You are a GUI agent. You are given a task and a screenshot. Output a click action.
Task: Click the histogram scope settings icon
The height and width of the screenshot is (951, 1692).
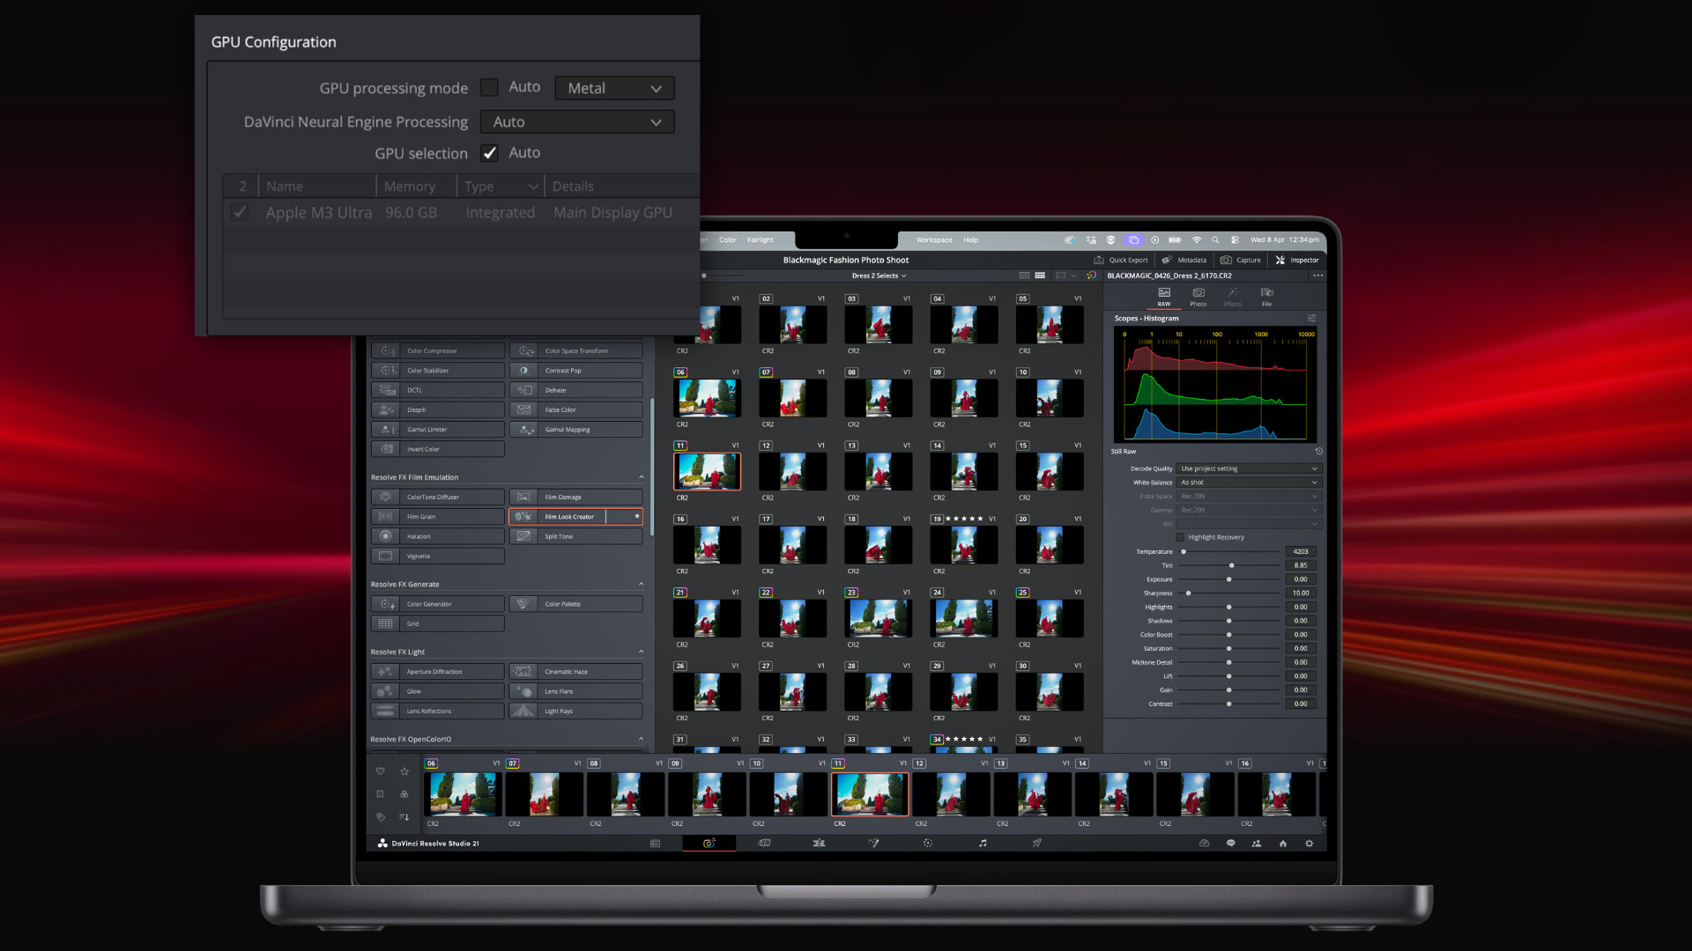point(1311,318)
